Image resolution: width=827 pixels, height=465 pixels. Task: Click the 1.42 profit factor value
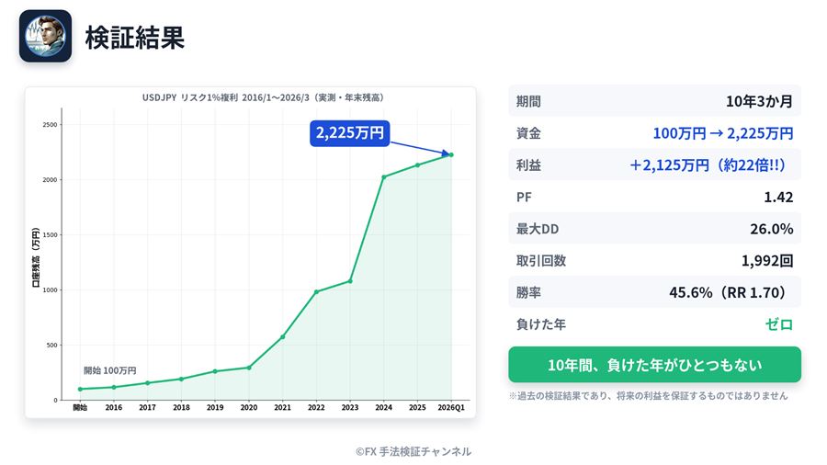778,198
